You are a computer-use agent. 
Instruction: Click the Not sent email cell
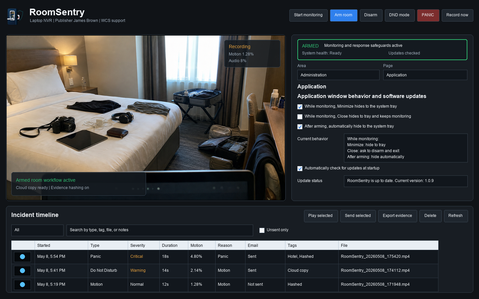pos(265,285)
